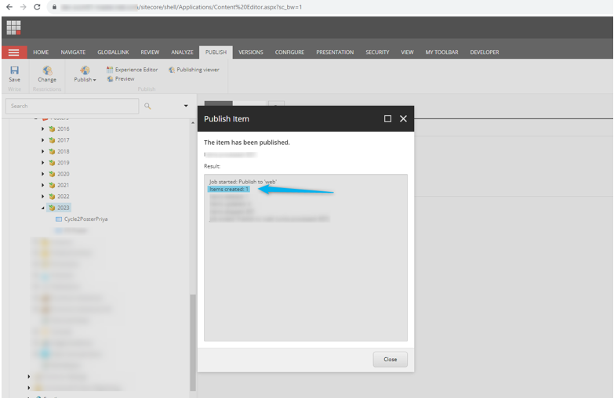Click the content tree vertical scrollbar
This screenshot has width=614, height=398.
coord(193,342)
